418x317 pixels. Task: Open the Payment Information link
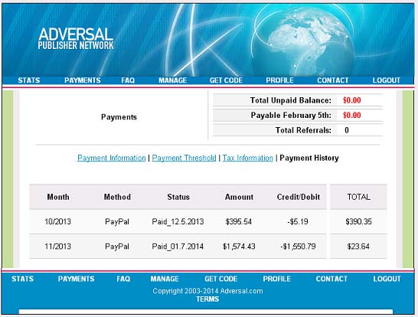coord(112,158)
